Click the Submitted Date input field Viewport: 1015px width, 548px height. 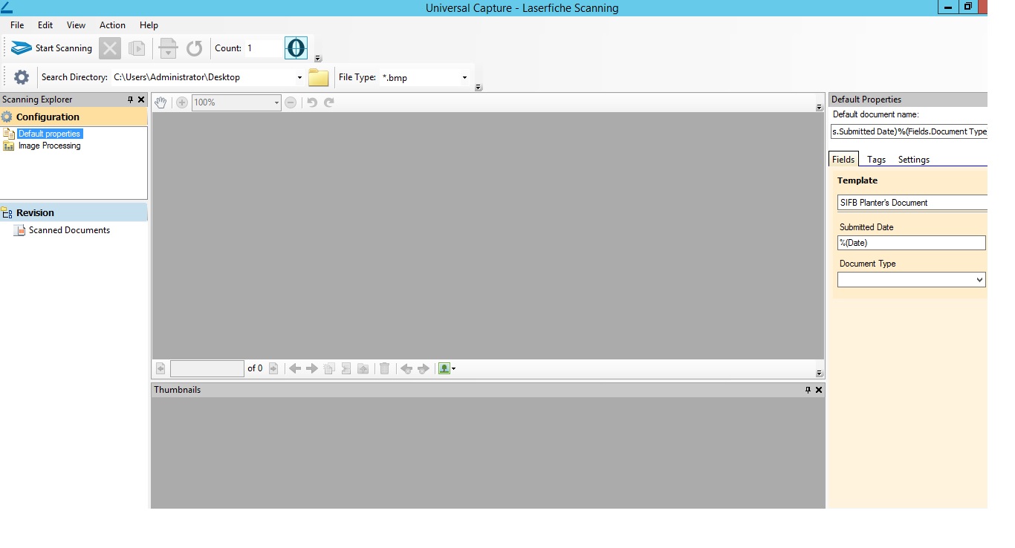(911, 243)
